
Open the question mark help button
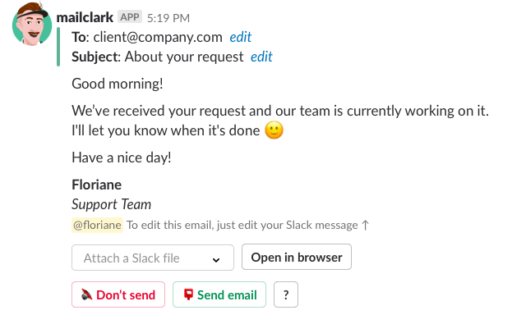[286, 294]
